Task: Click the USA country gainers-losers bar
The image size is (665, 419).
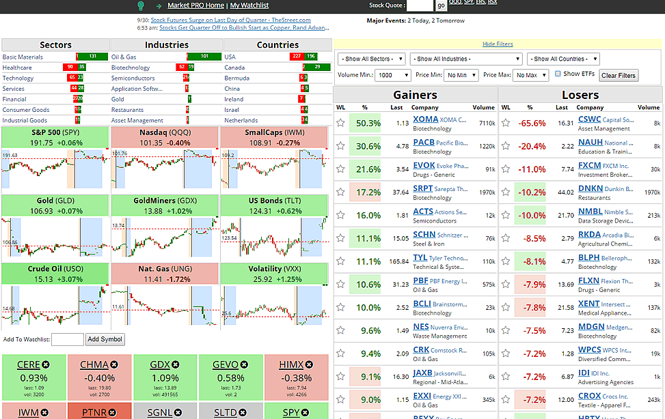Action: (303, 57)
